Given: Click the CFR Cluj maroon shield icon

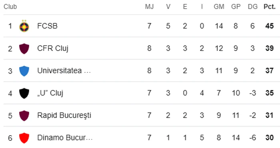Looking at the screenshot, I should tap(24, 48).
